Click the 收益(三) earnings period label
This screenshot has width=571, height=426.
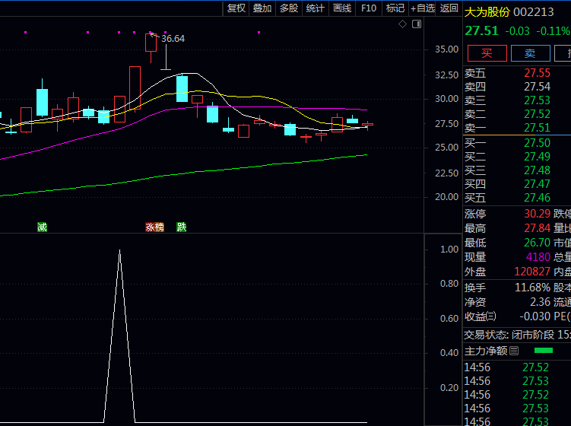(x=481, y=316)
